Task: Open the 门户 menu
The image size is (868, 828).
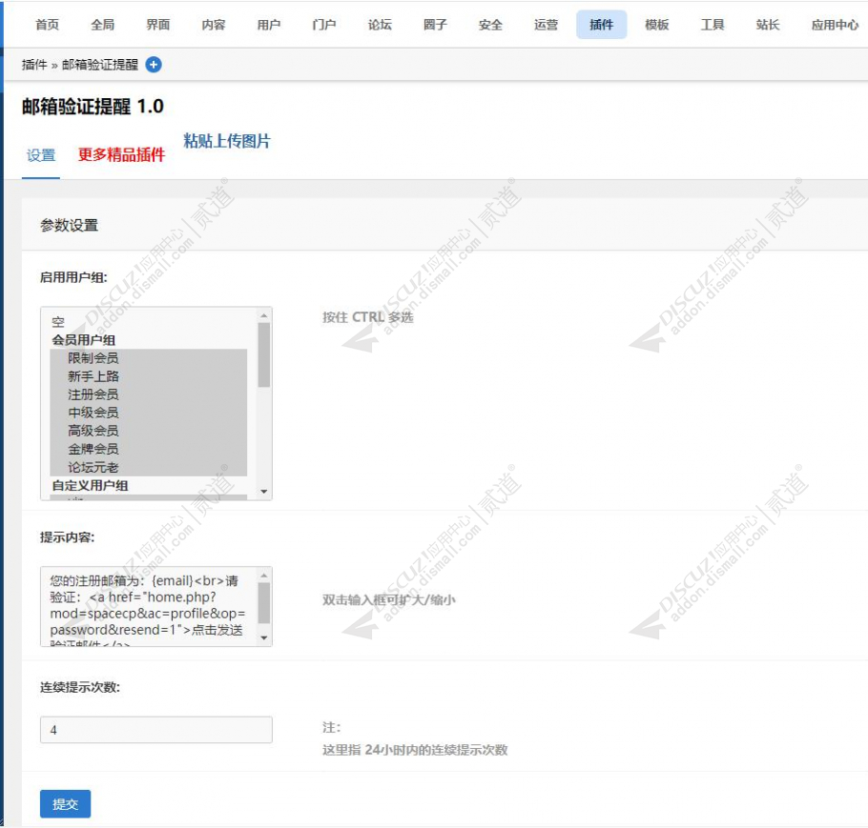Action: 324,25
